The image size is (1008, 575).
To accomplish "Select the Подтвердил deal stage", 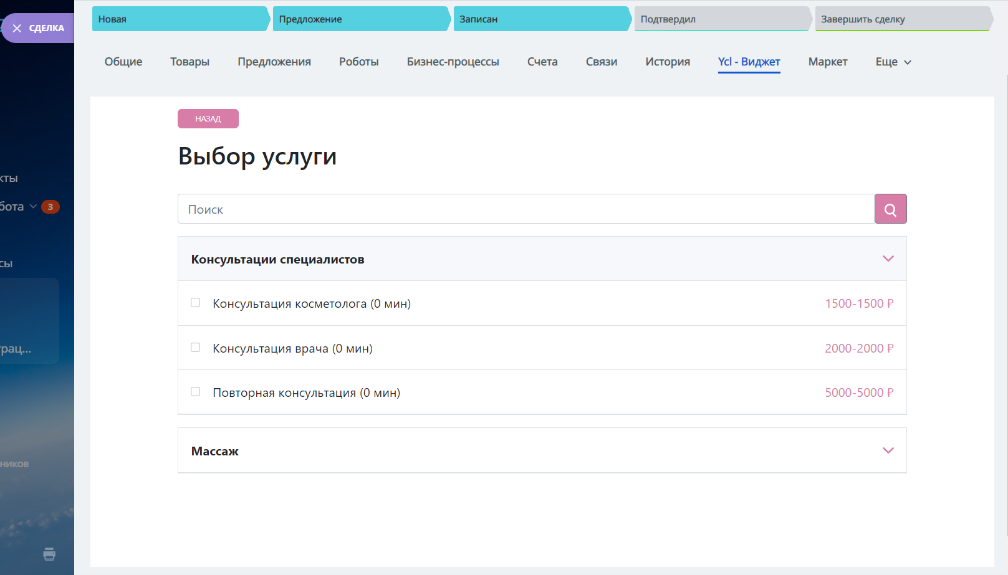I will [720, 19].
